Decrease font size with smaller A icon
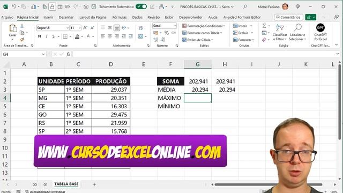 92,28
